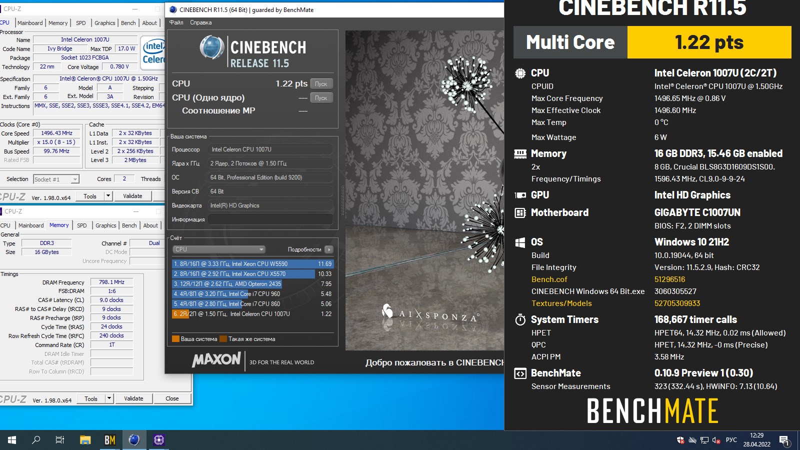Viewport: 800px width, 450px height.
Task: Click the volume tray icon
Action: pos(716,440)
